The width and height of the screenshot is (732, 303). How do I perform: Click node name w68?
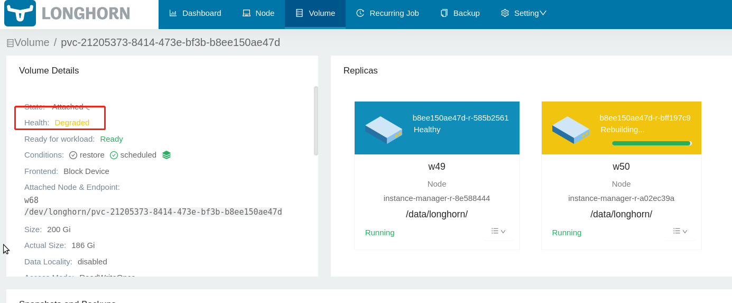click(x=31, y=200)
